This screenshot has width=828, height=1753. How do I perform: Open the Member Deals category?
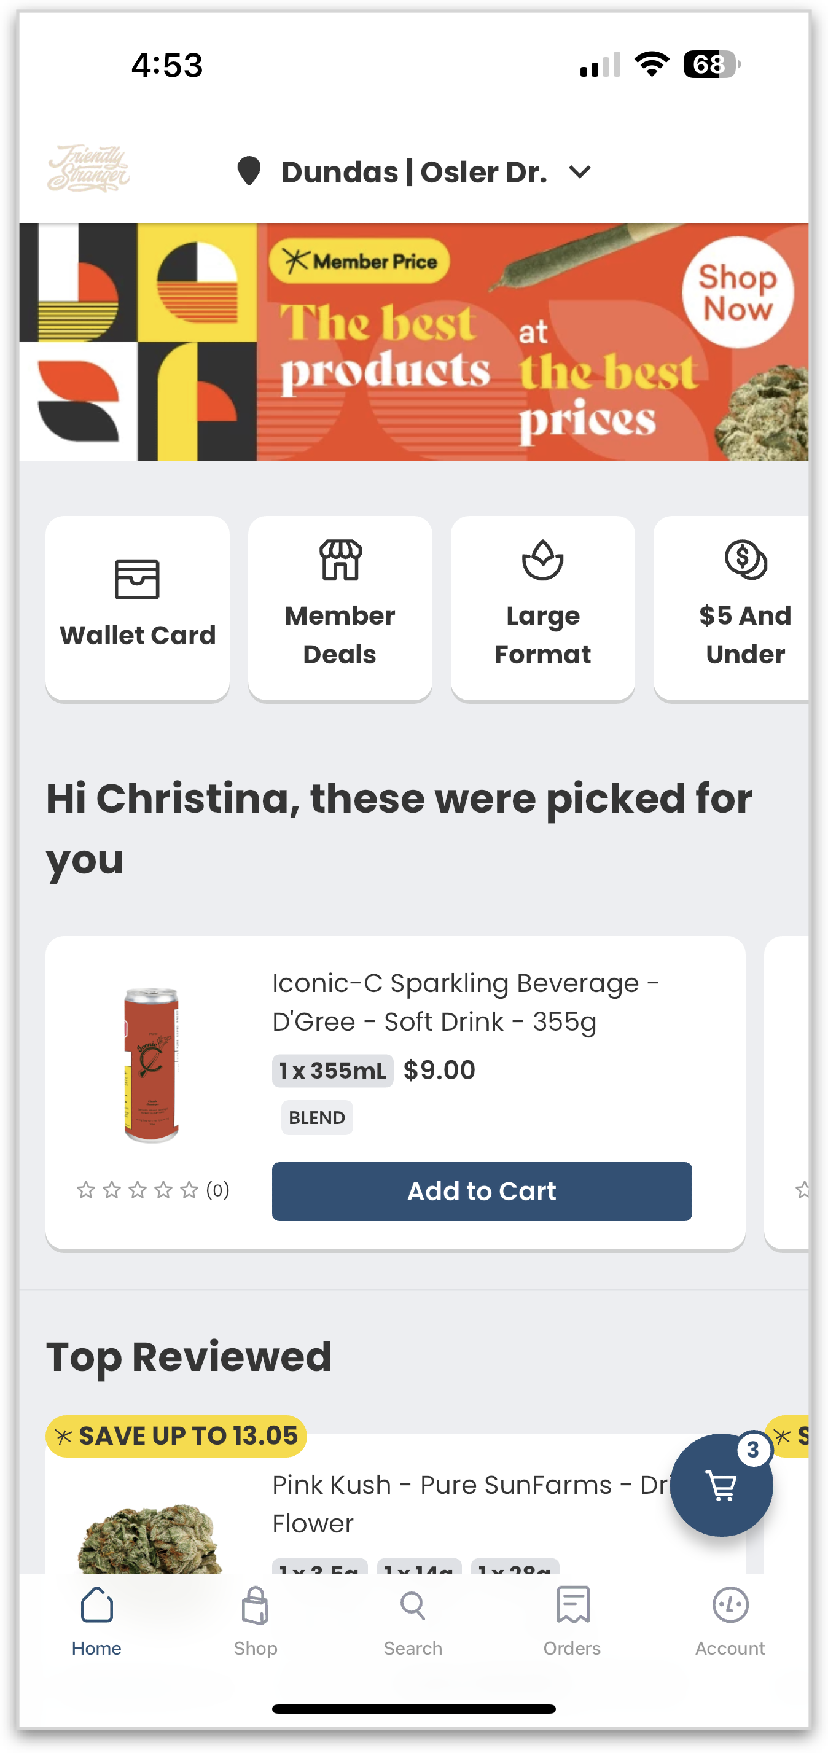[x=340, y=607]
